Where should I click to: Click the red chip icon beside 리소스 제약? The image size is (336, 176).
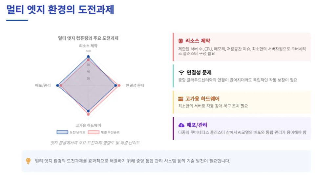click(x=181, y=41)
